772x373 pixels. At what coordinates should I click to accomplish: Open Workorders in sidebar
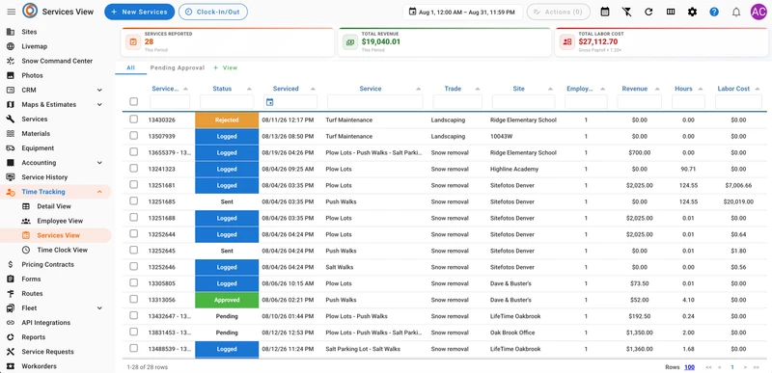point(39,366)
